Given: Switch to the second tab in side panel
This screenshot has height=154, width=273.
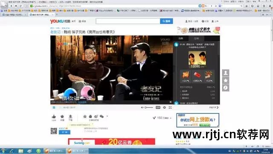Looking at the screenshot, I should (x=196, y=38).
